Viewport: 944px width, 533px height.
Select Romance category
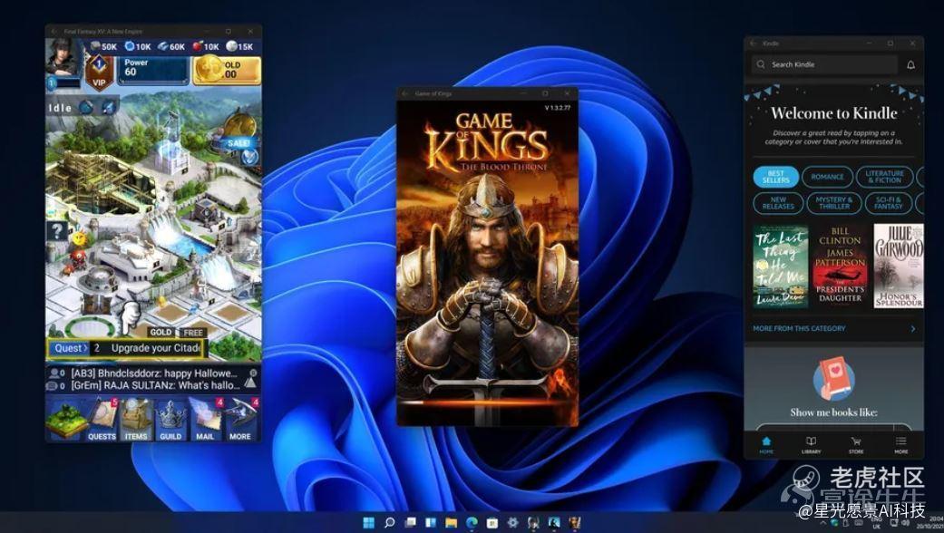[x=827, y=177]
